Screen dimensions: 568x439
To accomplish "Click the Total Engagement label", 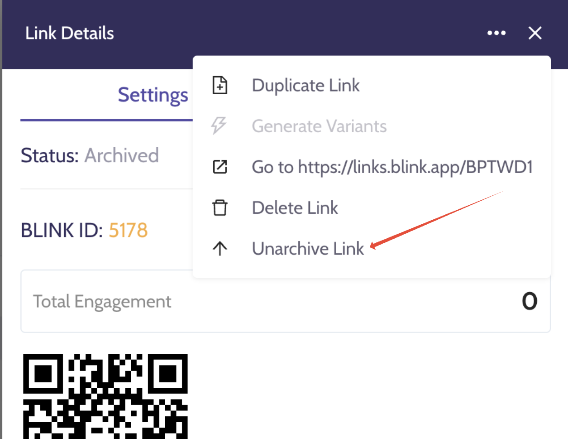I will tap(102, 302).
